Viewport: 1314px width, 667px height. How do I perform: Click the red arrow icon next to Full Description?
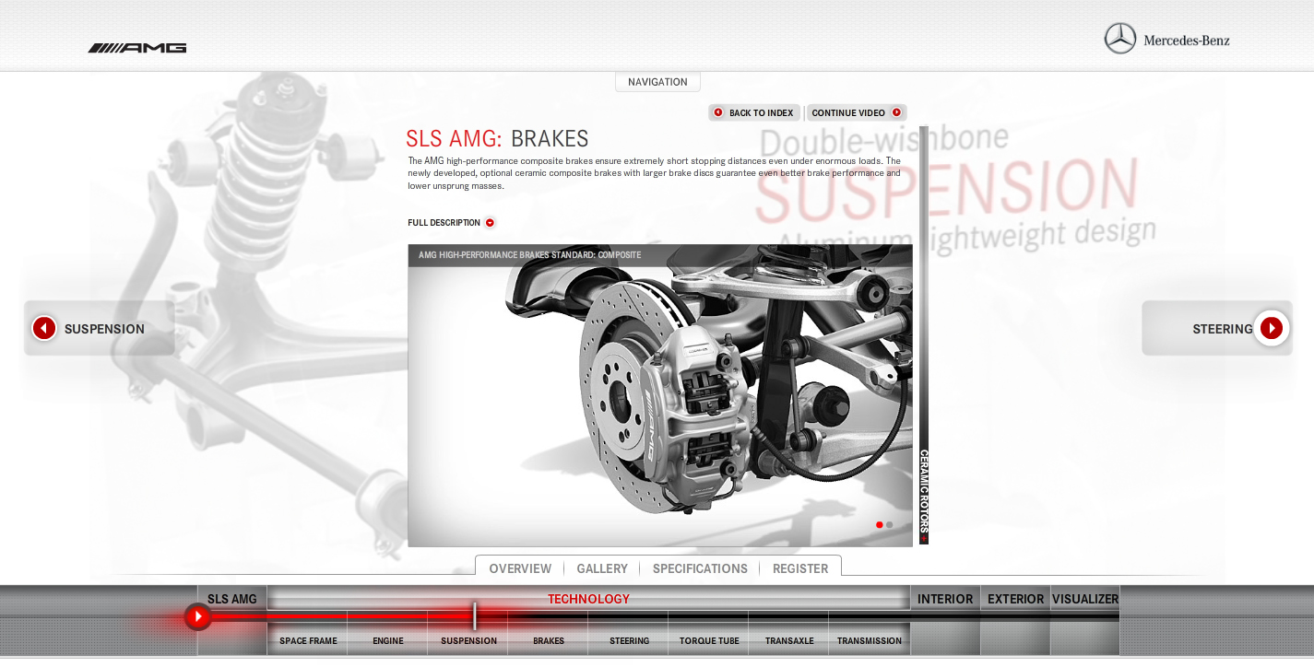490,222
